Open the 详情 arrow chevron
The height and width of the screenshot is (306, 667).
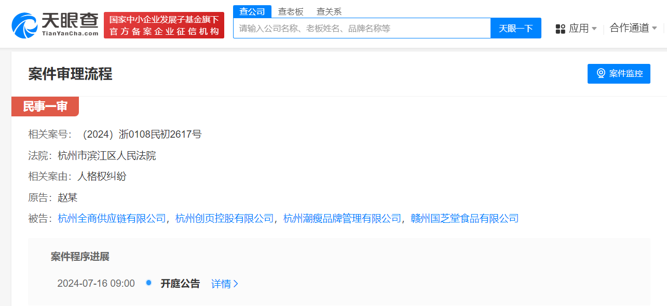(x=235, y=284)
